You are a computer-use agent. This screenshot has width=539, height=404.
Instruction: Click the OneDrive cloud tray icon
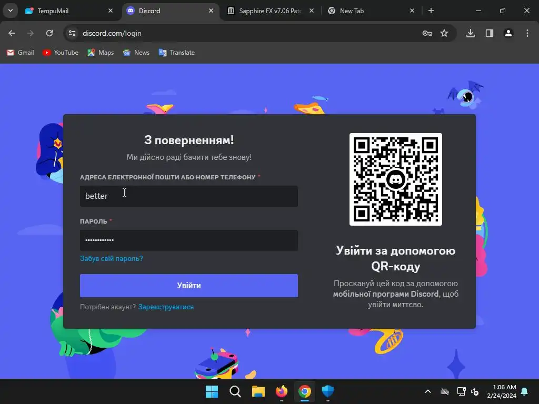[x=445, y=391]
